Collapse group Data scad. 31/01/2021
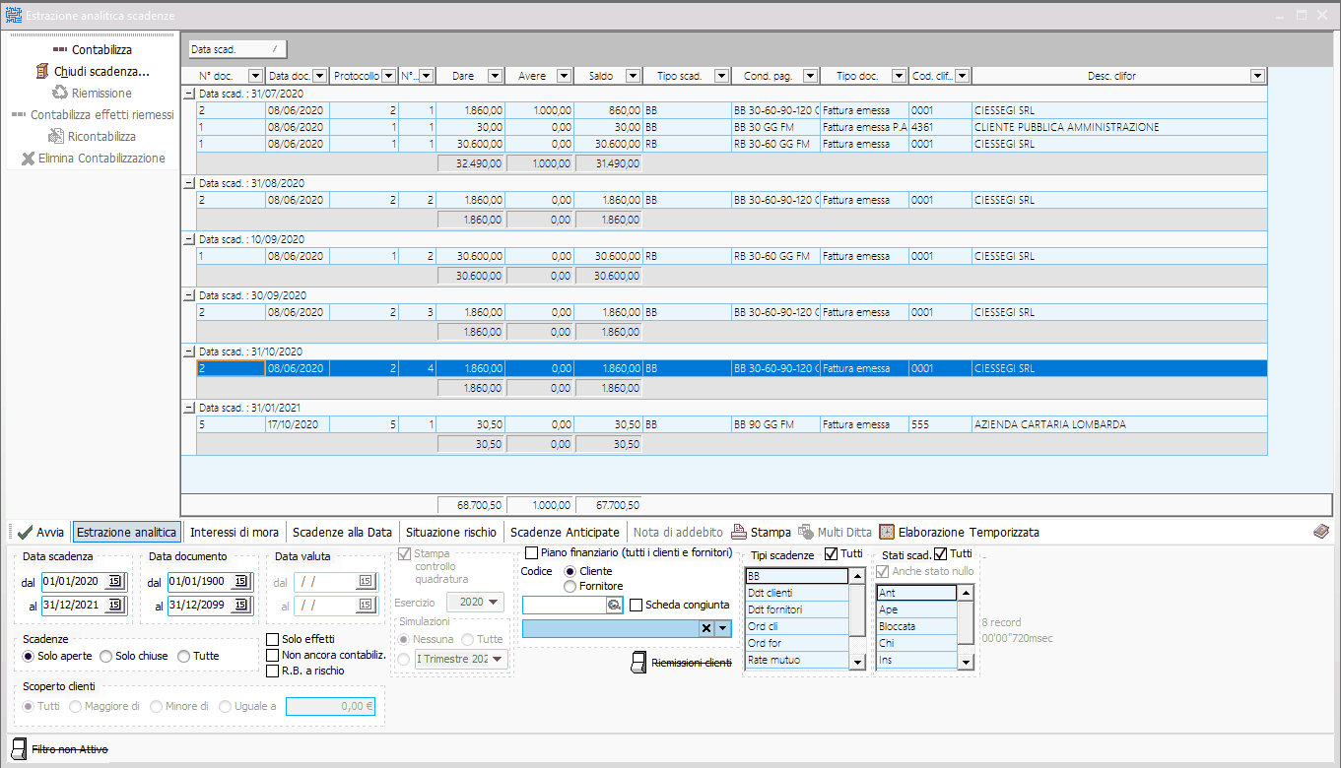 [x=188, y=408]
